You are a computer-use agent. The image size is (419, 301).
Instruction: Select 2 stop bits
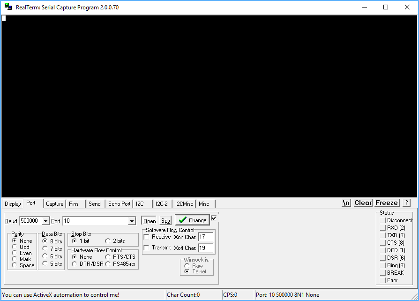click(107, 240)
